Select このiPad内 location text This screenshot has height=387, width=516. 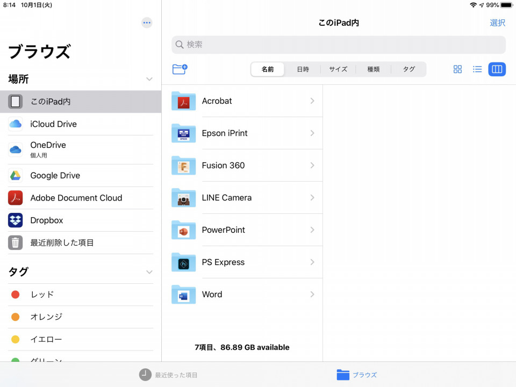(51, 102)
